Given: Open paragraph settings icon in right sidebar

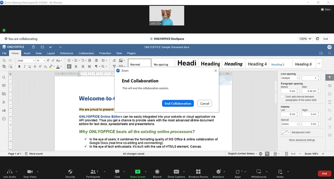Looking at the screenshot, I should pos(329,77).
